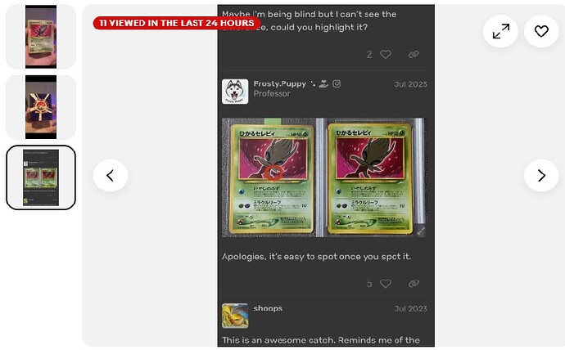Select third thumbnail with forum screenshot

coord(41,177)
